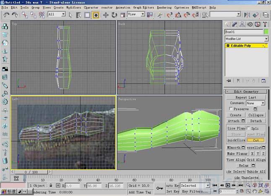Open the Selected key filter dropdown
This screenshot has width=271, height=196.
(195, 186)
